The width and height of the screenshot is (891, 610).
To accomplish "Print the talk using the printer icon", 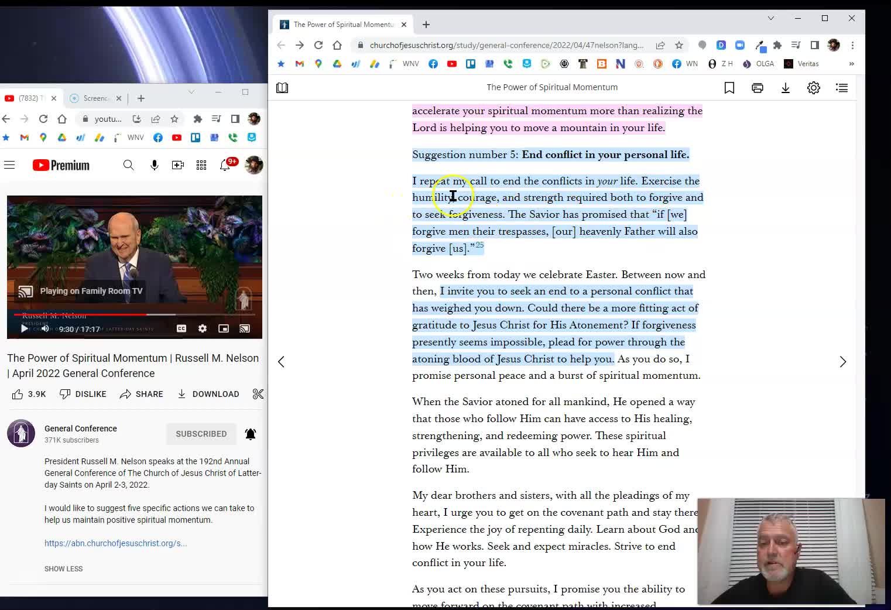I will pos(758,88).
